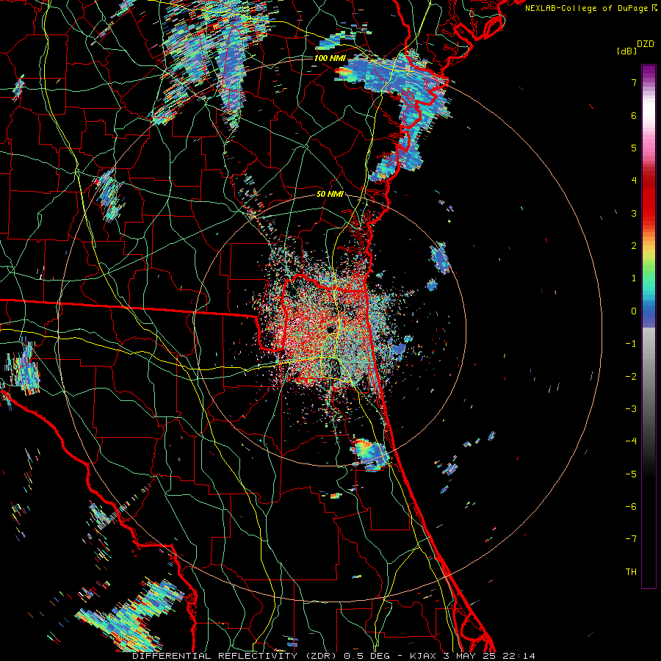Screen dimensions: 661x661
Task: Click the scale value -7
Action: pyautogui.click(x=631, y=539)
